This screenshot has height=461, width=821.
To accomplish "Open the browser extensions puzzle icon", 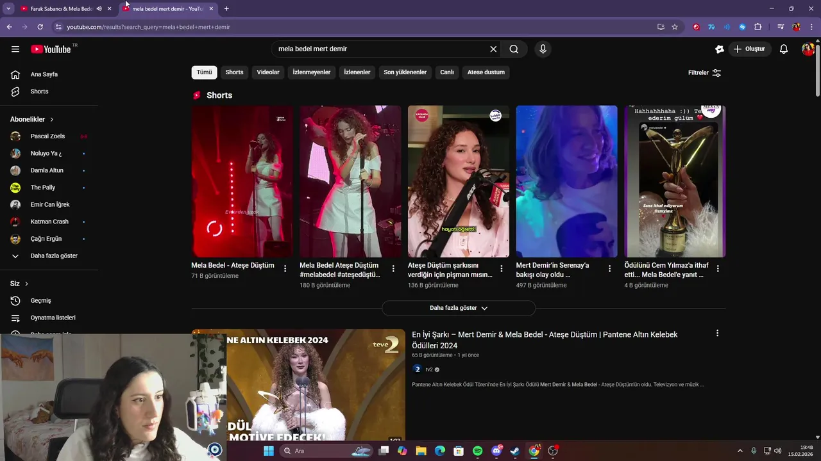I will click(758, 27).
